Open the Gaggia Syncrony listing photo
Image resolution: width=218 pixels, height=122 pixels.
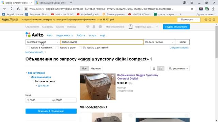(98, 87)
